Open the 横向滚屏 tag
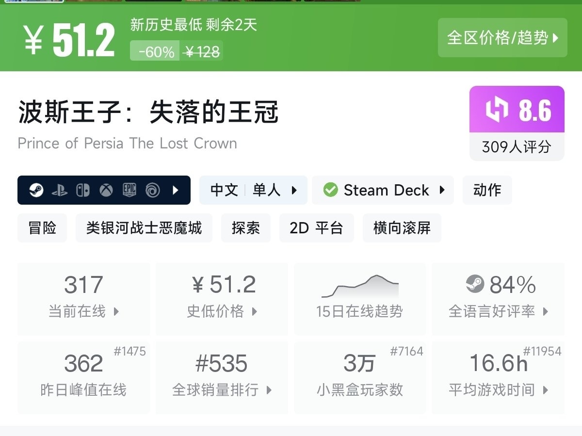This screenshot has width=582, height=436. point(402,228)
